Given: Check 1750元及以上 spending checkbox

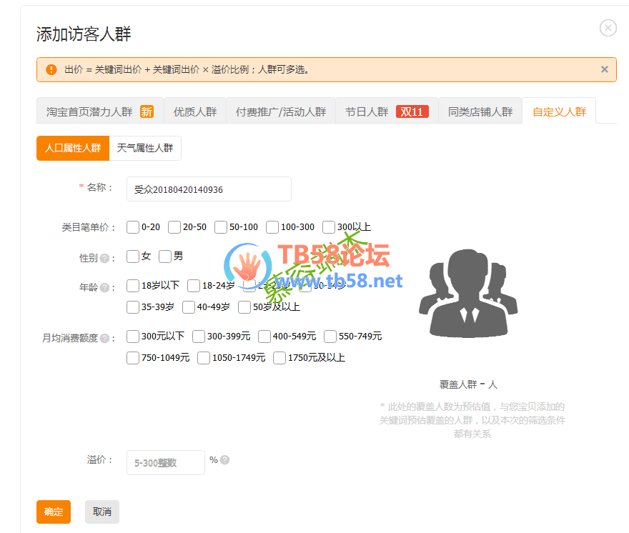Looking at the screenshot, I should pos(279,358).
